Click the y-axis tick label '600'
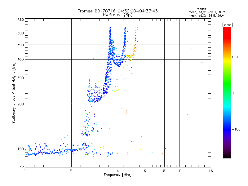Screen dimensions: 248x186 [20, 33]
